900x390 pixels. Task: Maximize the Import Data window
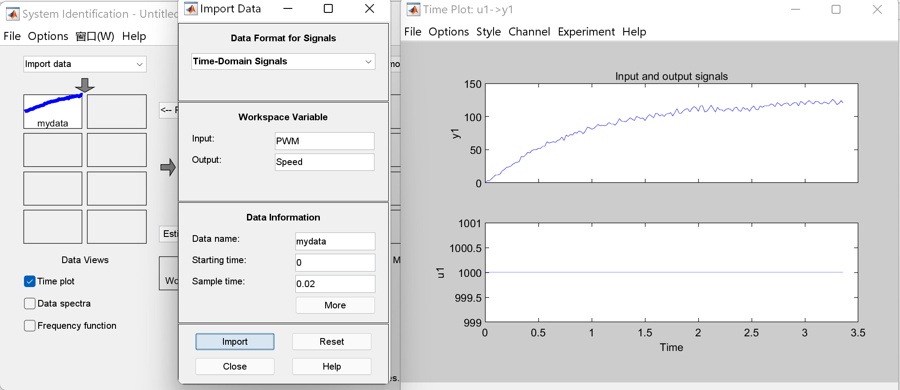tap(328, 9)
